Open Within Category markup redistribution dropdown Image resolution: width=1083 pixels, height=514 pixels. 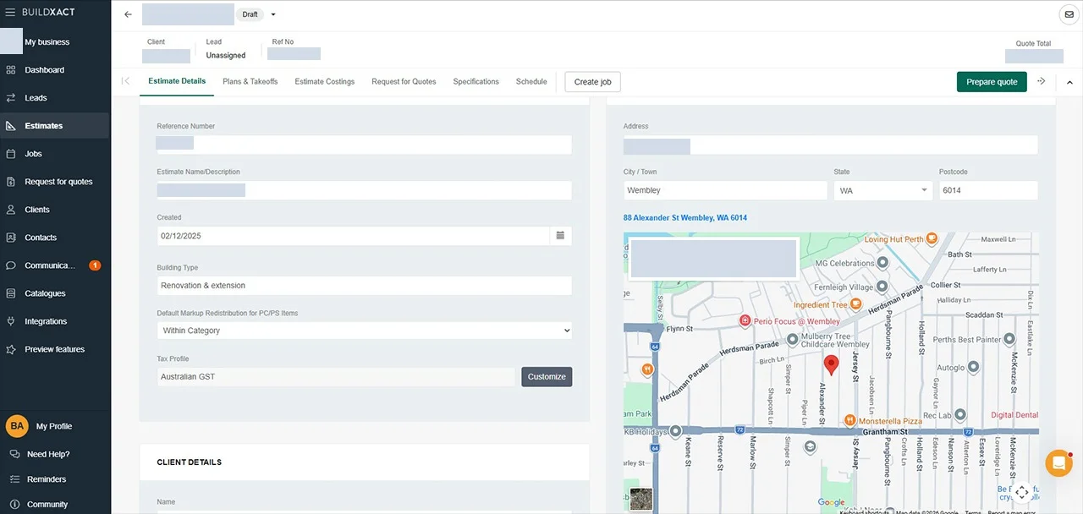[x=365, y=331]
